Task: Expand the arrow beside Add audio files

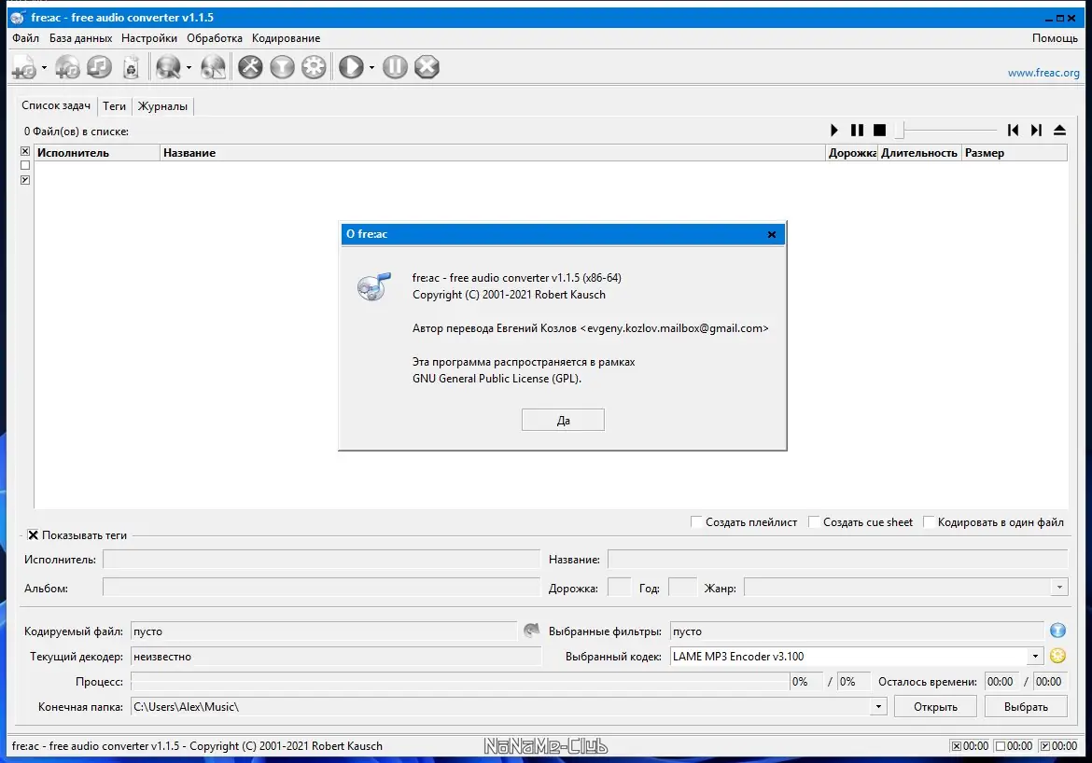Action: (44, 67)
